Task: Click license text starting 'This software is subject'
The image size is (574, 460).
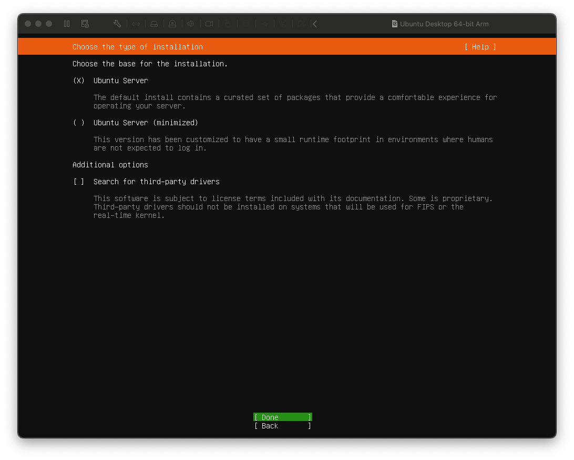Action: click(x=293, y=207)
